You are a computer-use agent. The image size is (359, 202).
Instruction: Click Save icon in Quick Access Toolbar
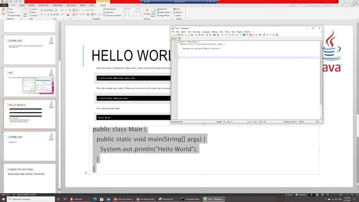point(6,1)
